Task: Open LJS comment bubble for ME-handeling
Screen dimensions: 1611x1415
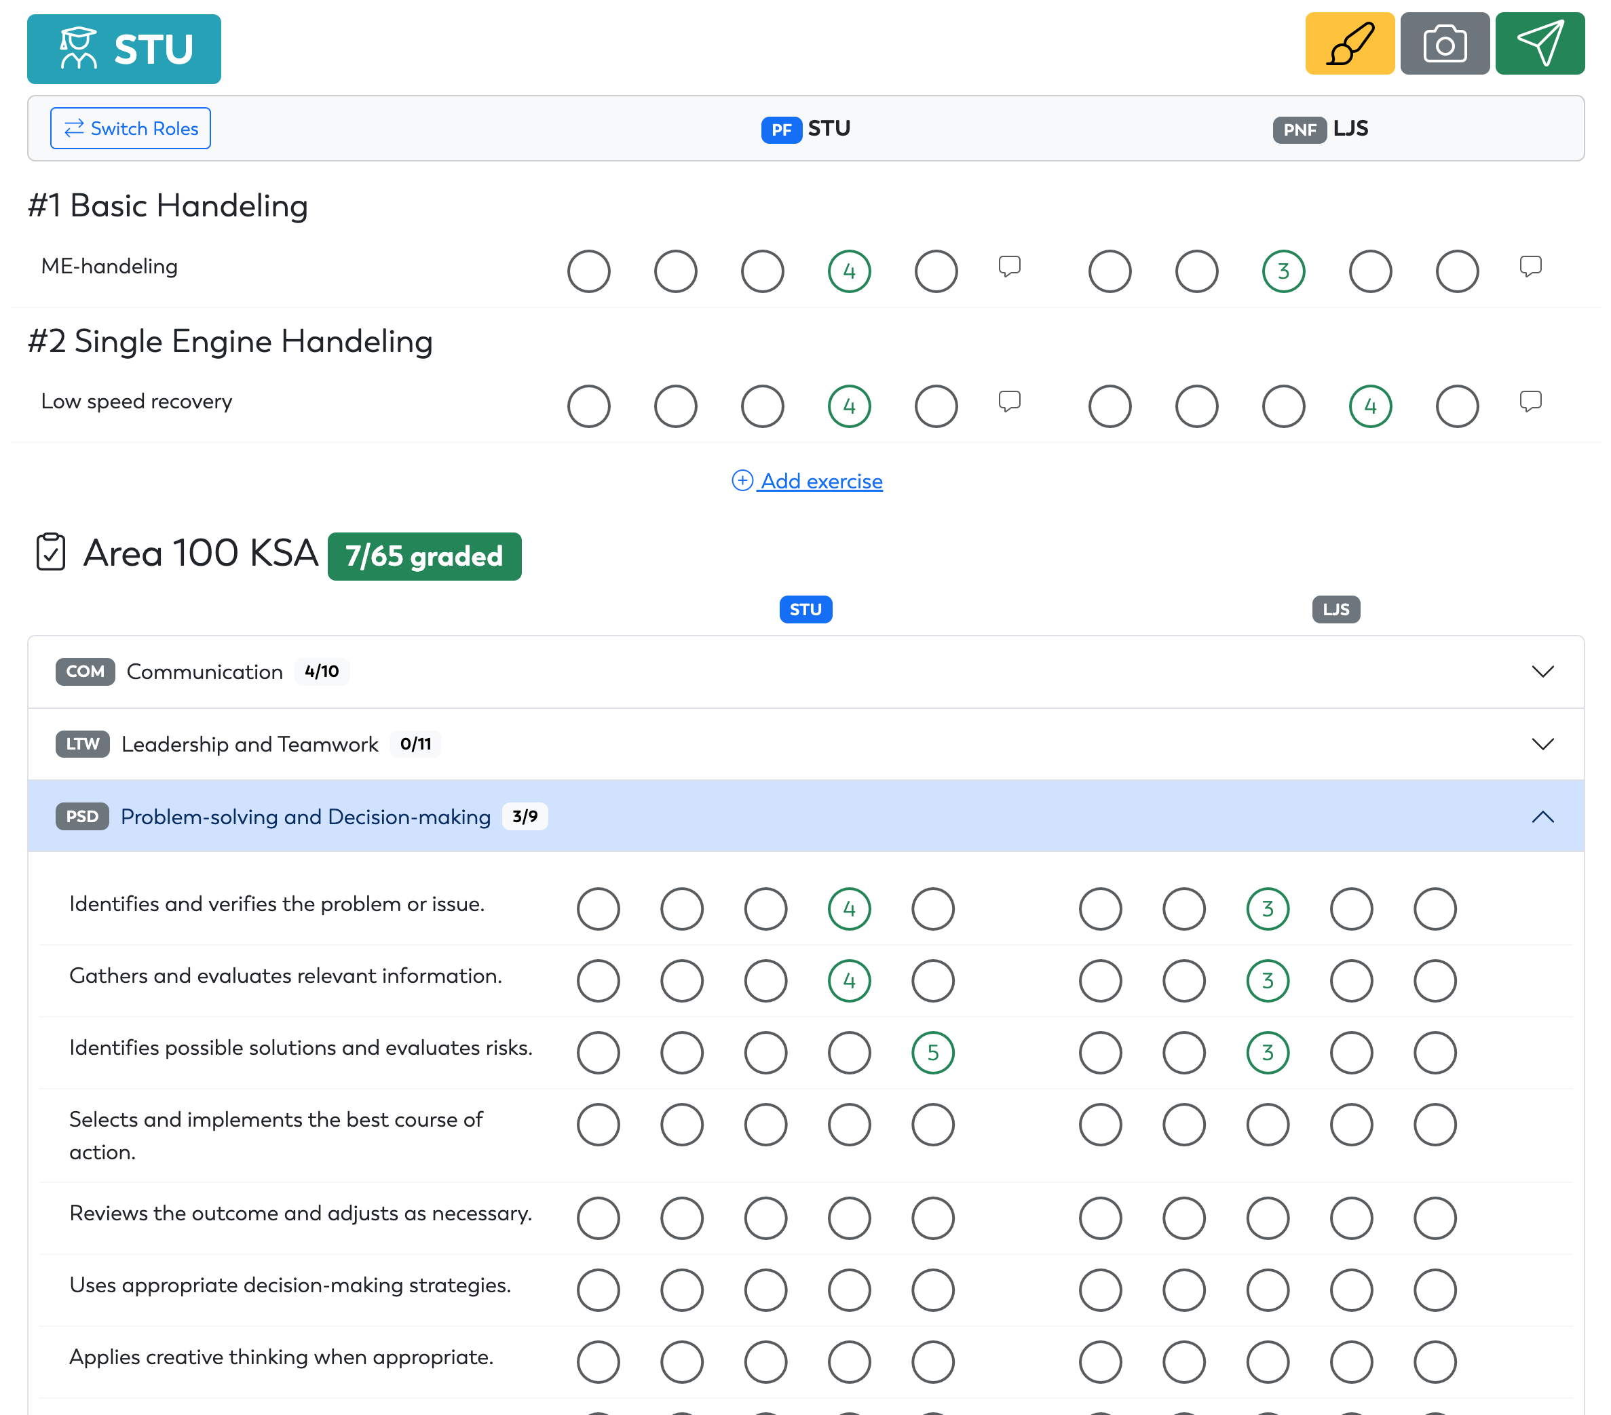Action: point(1531,267)
